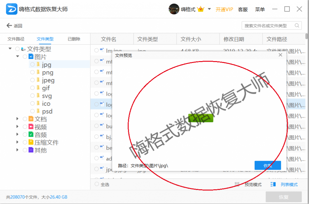Image resolution: width=309 pixels, height=204 pixels.
Task: Open the 客服 support menu
Action: (243, 9)
